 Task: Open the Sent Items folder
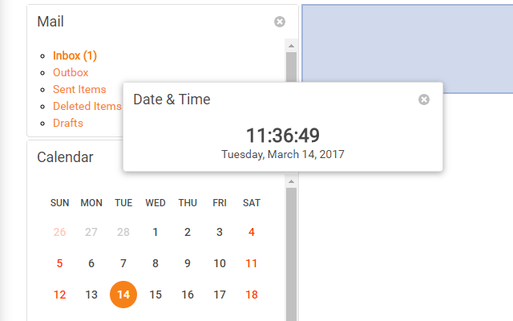[x=79, y=89]
